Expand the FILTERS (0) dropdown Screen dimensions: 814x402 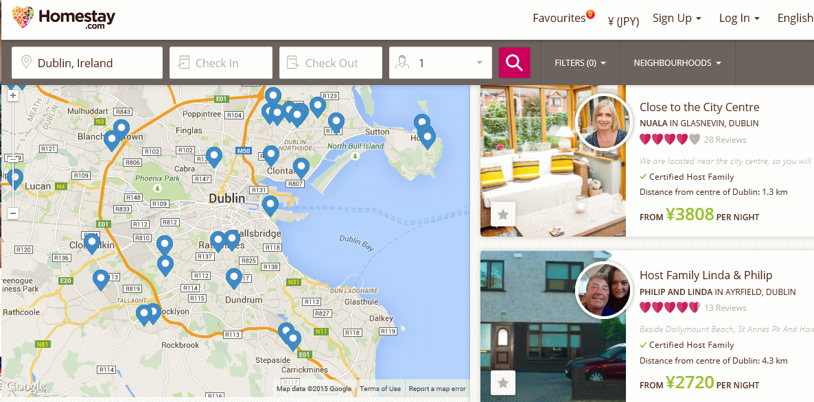click(x=581, y=62)
